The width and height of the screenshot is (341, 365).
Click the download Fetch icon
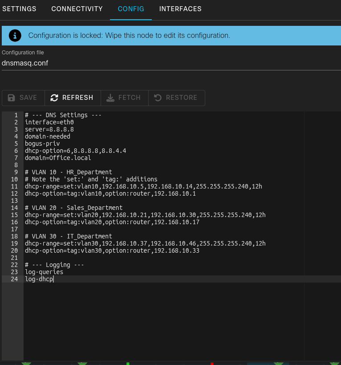(110, 98)
